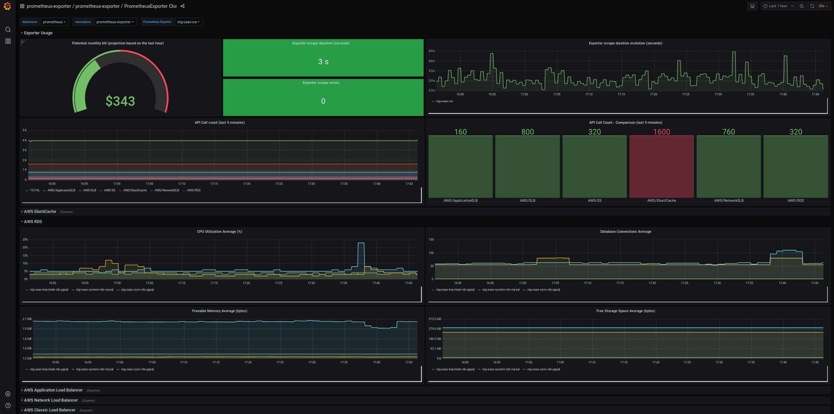Viewport: 834px width, 414px height.
Task: Toggle stg-saas-system-rds-mysql in CPU Utilization legend
Action: [x=94, y=290]
